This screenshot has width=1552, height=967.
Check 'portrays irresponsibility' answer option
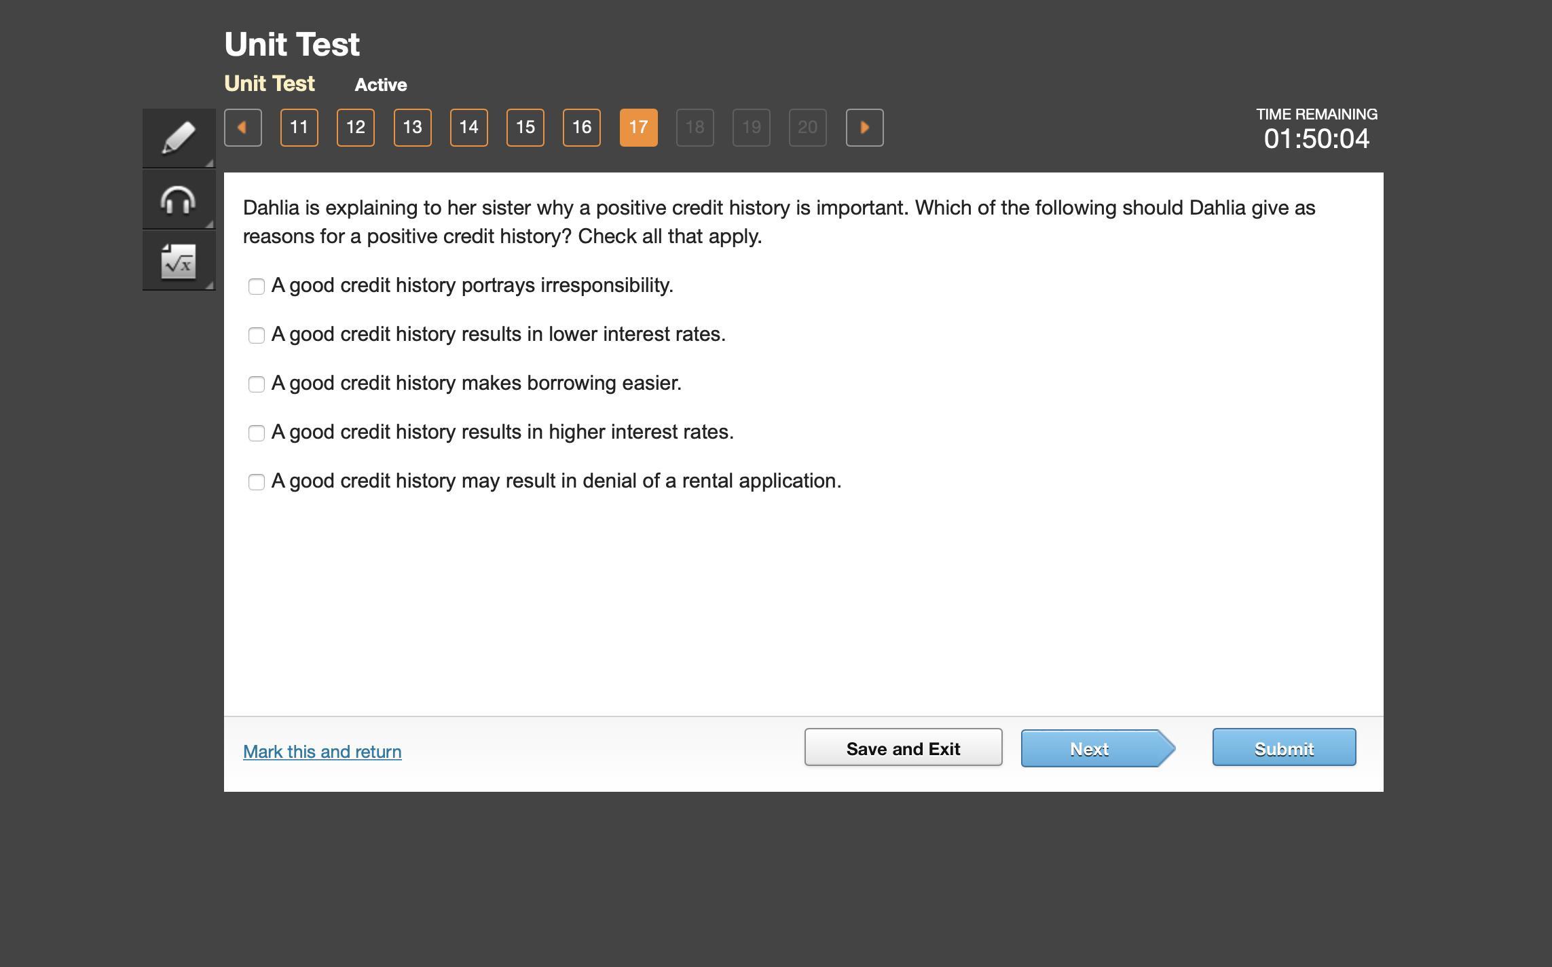[257, 287]
